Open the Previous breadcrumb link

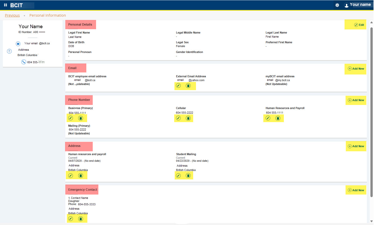12,15
